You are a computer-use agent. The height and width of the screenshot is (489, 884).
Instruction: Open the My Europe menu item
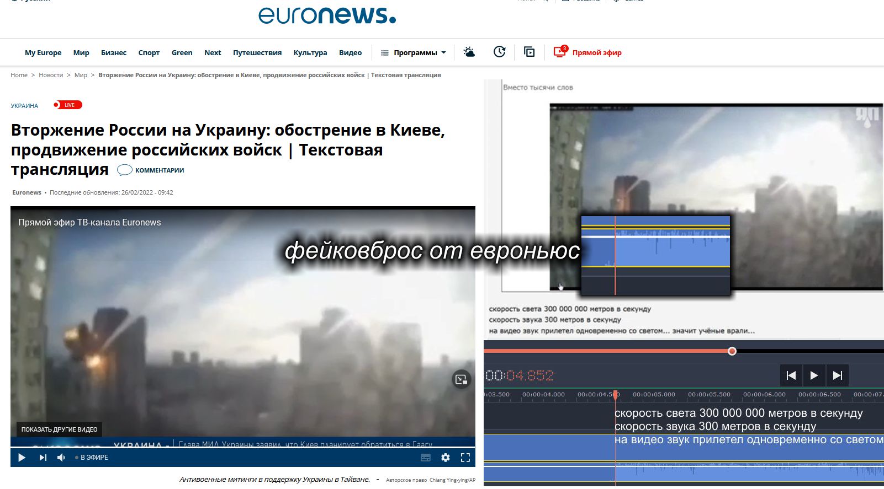pos(43,53)
